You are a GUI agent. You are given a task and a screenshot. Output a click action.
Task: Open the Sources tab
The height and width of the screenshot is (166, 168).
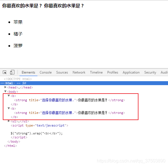point(62,72)
